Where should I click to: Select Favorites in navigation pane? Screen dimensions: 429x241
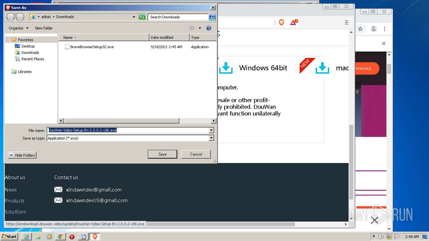[26, 39]
